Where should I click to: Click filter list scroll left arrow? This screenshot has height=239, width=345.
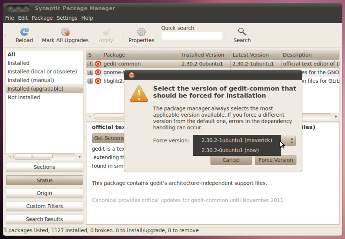tap(9, 157)
